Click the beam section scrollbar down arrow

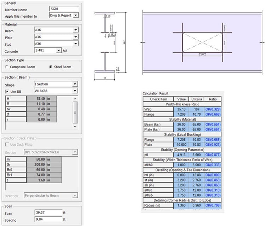74,126
